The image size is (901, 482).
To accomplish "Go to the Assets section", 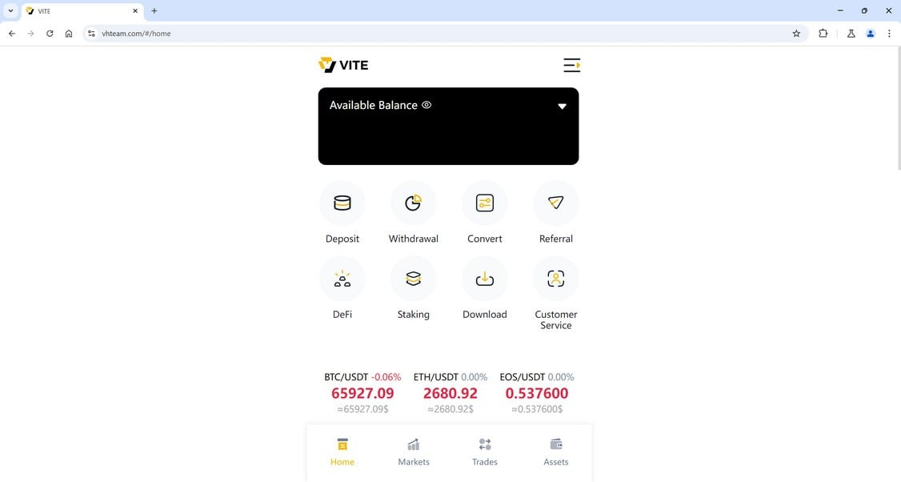I will click(x=555, y=452).
